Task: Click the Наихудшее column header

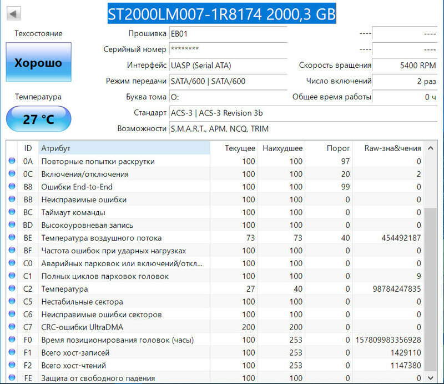Action: pos(281,148)
